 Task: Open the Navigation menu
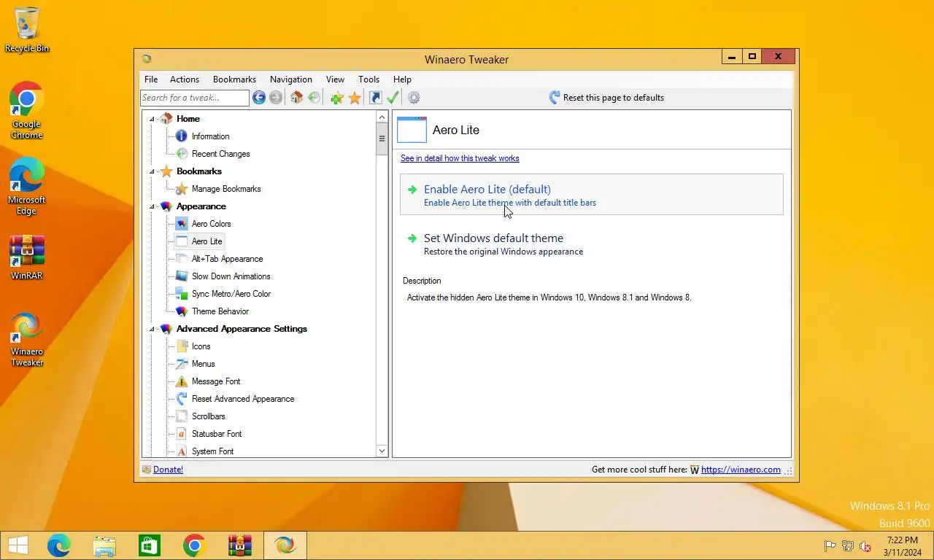291,79
